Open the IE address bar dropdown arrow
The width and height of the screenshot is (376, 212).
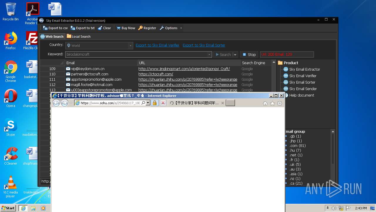click(x=148, y=103)
